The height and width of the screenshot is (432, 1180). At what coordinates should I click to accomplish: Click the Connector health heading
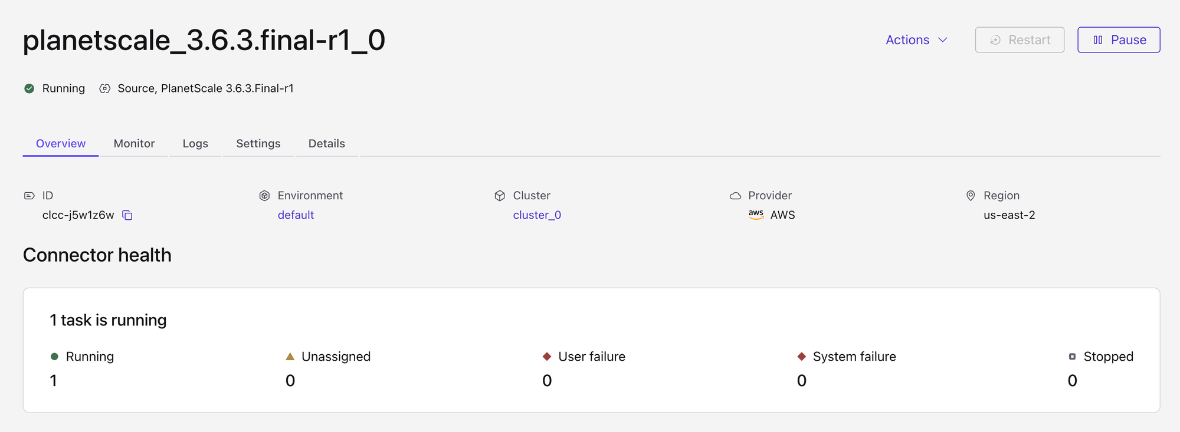pos(97,255)
